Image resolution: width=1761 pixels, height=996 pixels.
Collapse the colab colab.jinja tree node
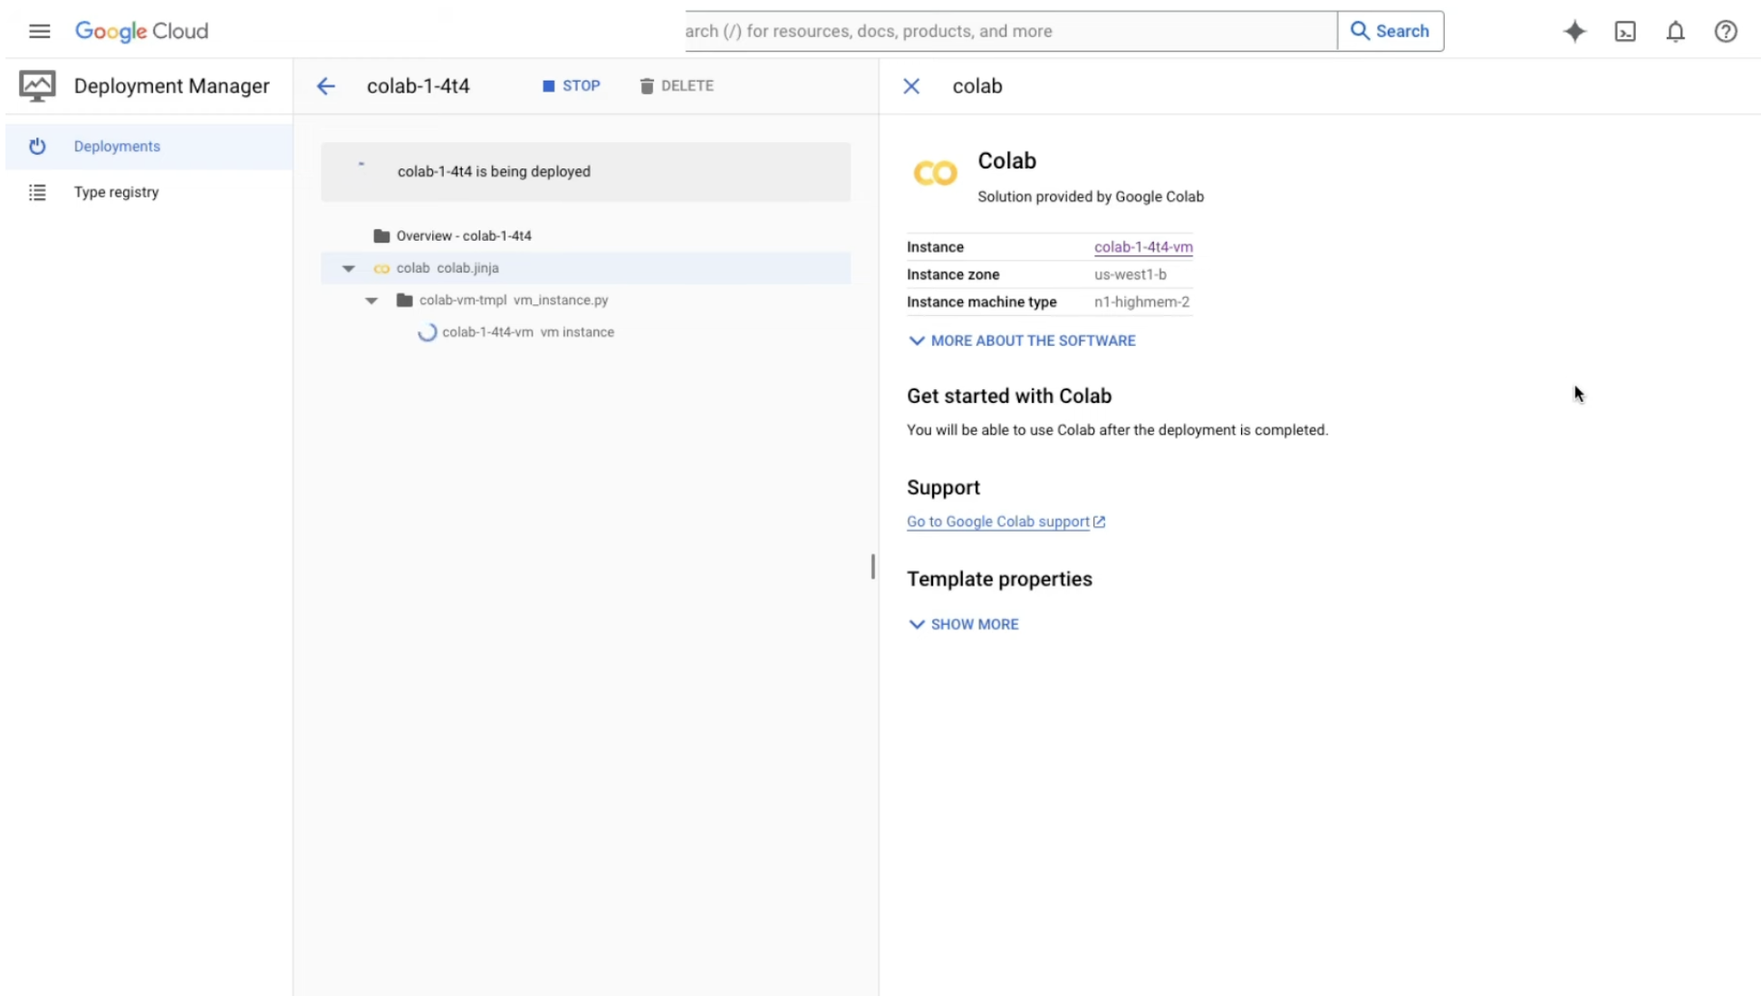pos(348,268)
